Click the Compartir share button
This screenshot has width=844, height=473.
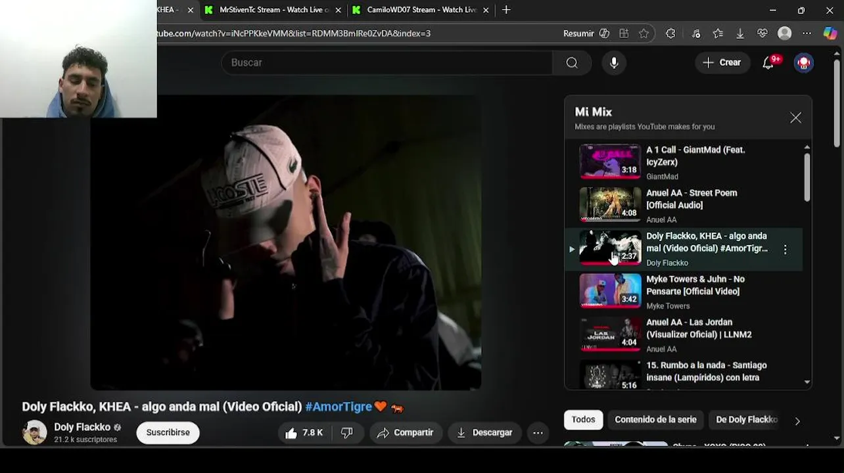coord(406,432)
